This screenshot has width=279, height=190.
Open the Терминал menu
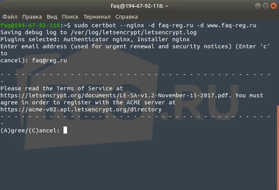[x=97, y=17]
